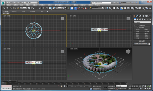Open the Render Setup dialog
The height and width of the screenshot is (91, 153).
pos(136,8)
